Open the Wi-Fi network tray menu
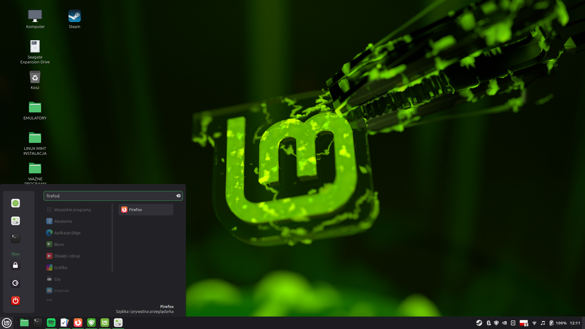Screen dimensions: 585x329 click(x=534, y=323)
